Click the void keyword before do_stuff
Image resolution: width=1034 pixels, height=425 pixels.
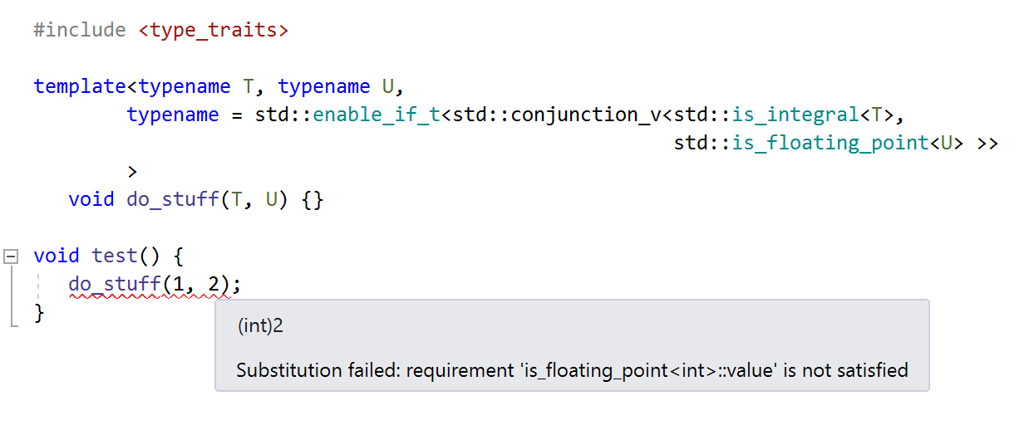pyautogui.click(x=91, y=200)
